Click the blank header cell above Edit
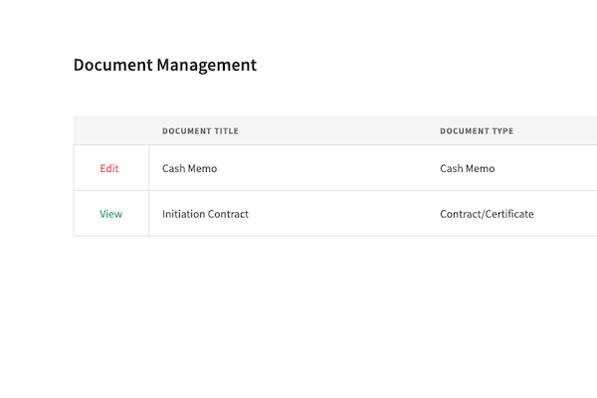Screen dimensions: 597x398 point(111,131)
